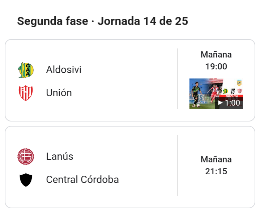This screenshot has height=209, width=260.
Task: Click the Mañana 21:15 match time
Action: 216,165
